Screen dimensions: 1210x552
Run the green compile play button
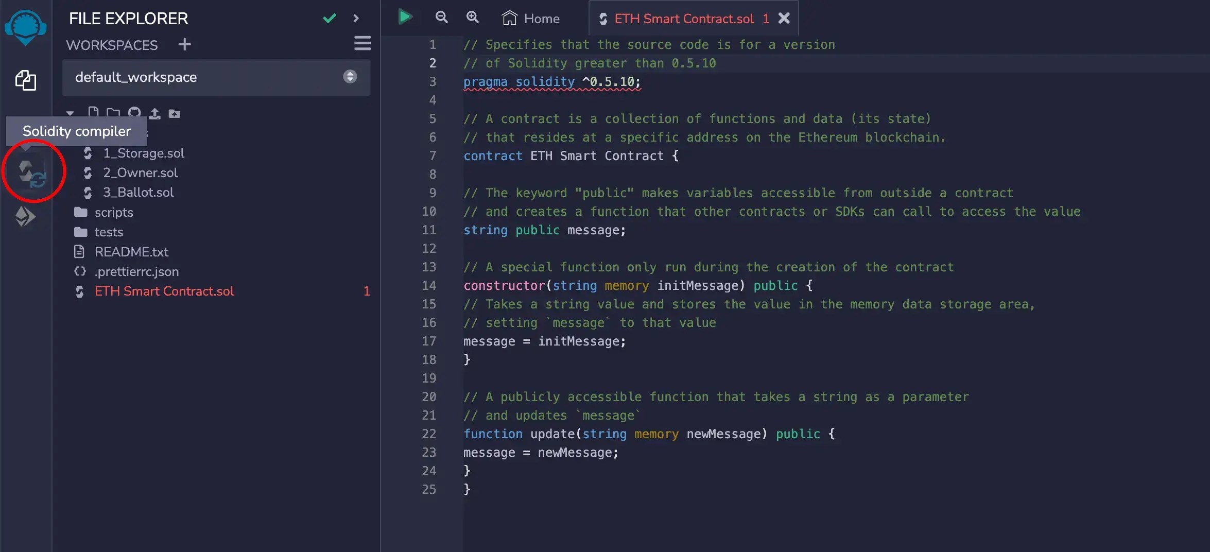(x=405, y=16)
